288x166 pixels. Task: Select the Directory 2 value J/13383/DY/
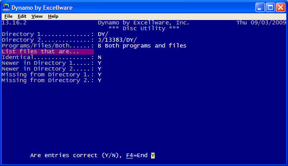pyautogui.click(x=117, y=40)
